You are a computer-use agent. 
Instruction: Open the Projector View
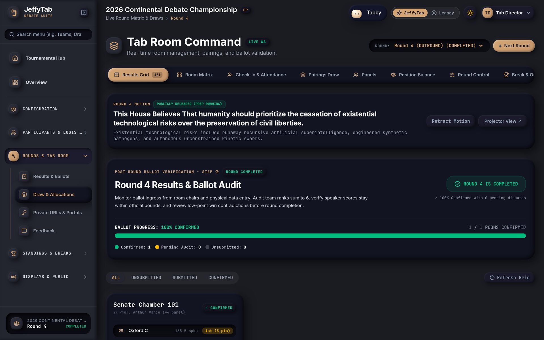pos(502,121)
